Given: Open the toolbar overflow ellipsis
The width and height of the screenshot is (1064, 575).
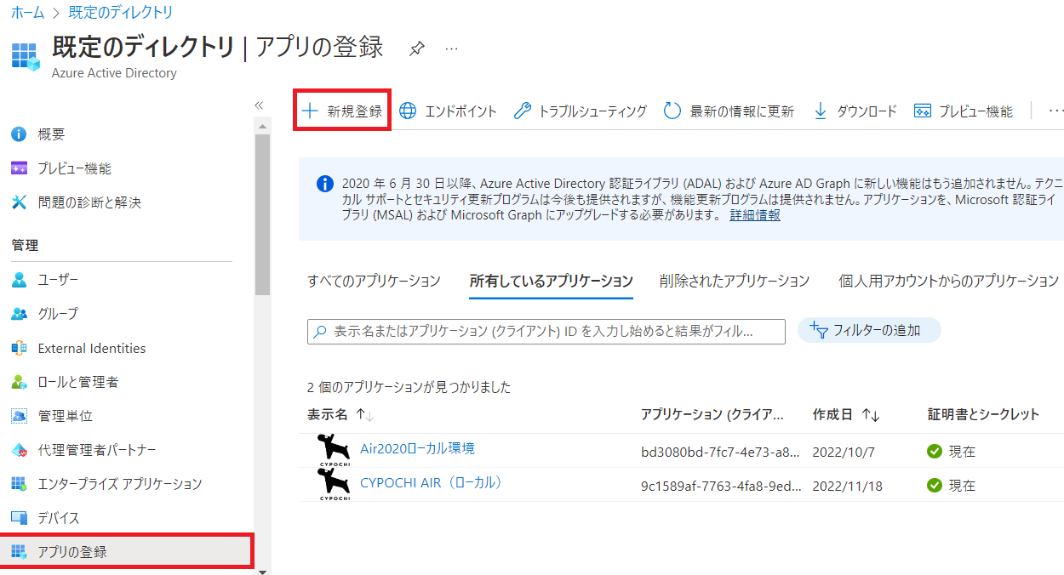Looking at the screenshot, I should (1055, 111).
